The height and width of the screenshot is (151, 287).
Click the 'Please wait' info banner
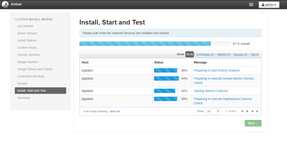point(170,33)
